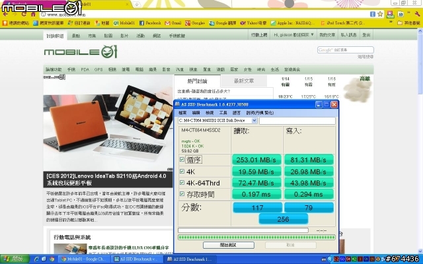Show hidden extensions chevron beside toolbar
423x264 pixels.
pyautogui.click(x=409, y=13)
